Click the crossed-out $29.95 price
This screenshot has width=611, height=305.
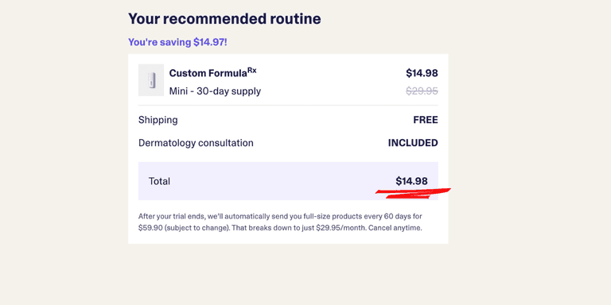422,91
